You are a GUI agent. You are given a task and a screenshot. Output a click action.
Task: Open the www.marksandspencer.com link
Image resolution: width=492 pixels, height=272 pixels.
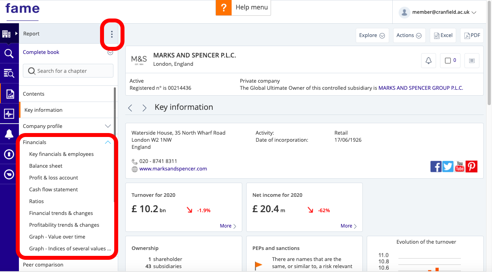tap(173, 169)
